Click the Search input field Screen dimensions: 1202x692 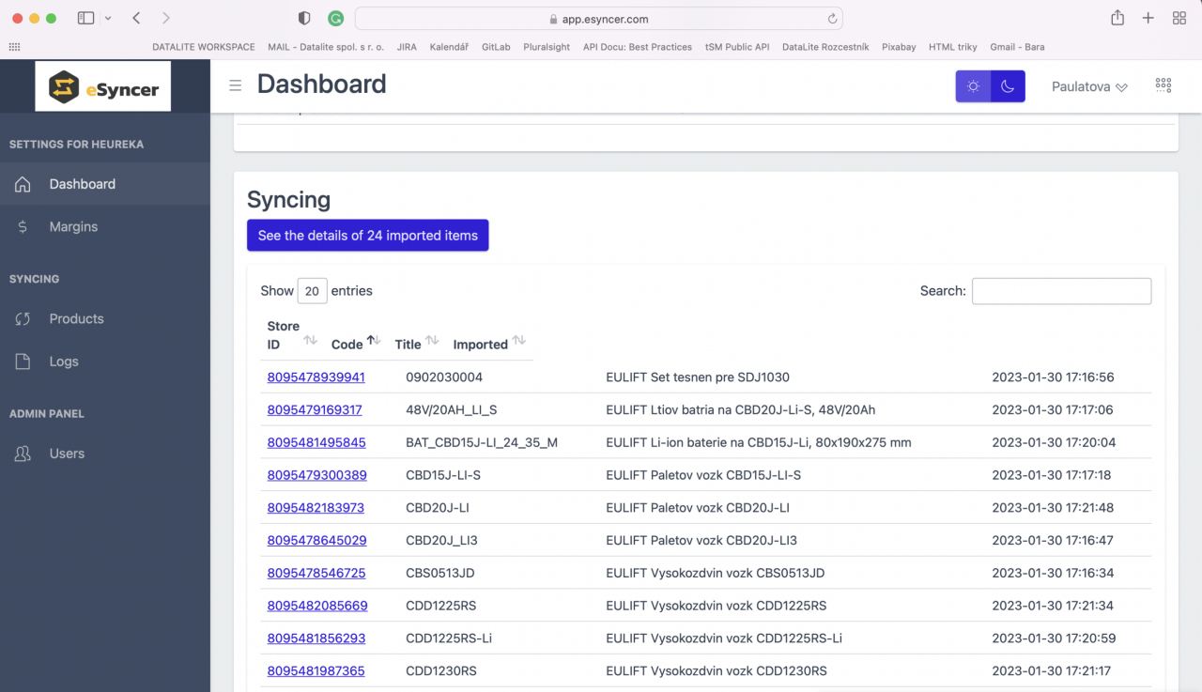click(1061, 291)
